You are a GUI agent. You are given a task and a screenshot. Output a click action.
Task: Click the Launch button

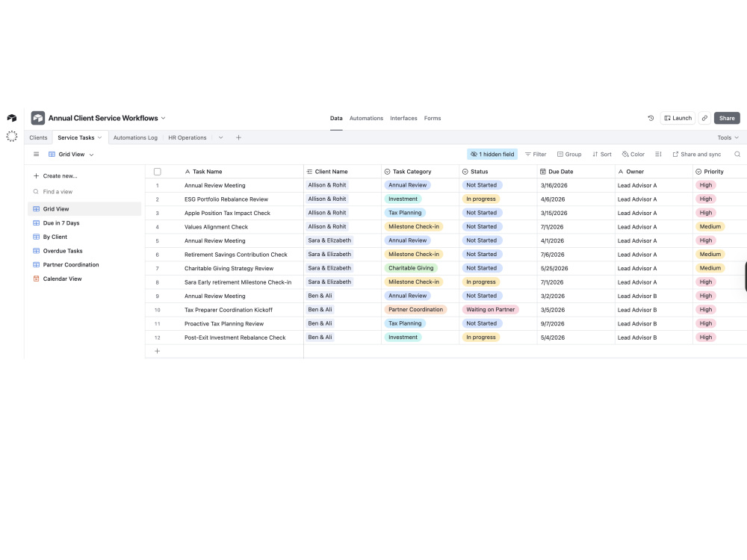coord(678,118)
